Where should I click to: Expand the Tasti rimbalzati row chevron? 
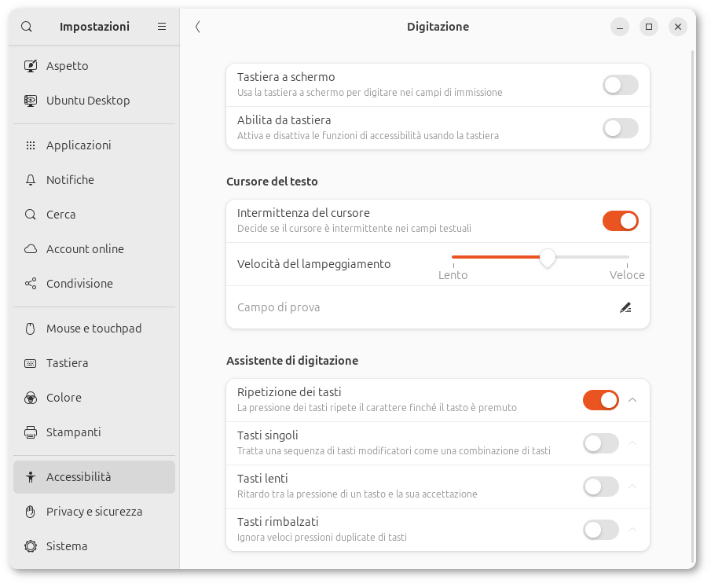[633, 530]
